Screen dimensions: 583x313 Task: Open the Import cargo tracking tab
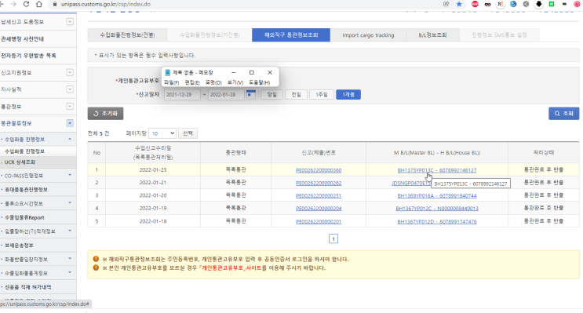click(x=368, y=35)
